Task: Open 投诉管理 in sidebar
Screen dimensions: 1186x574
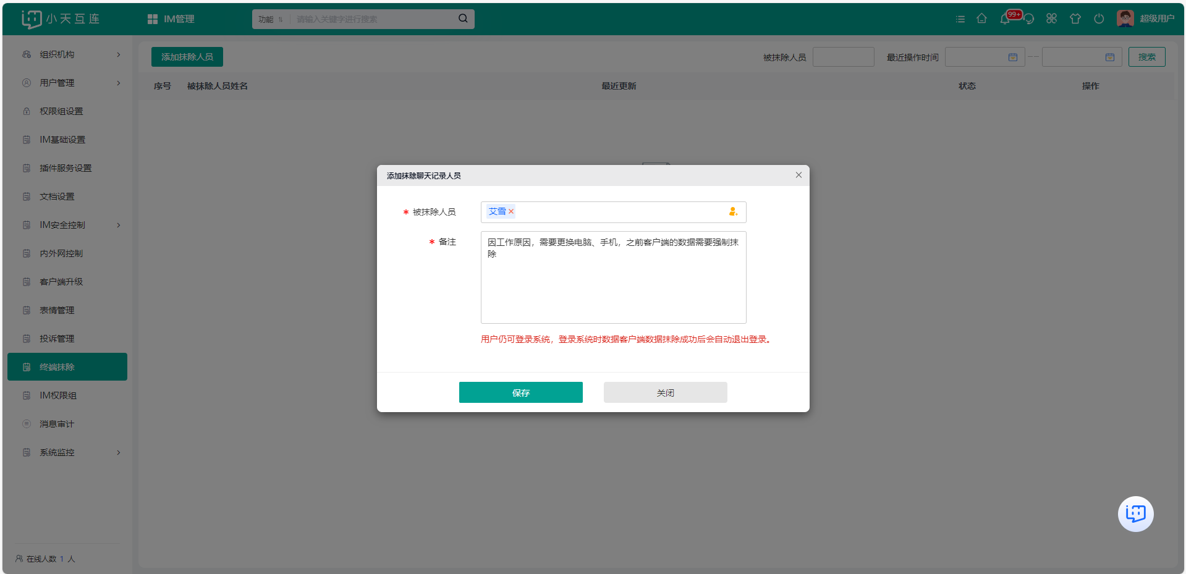Action: (67, 339)
